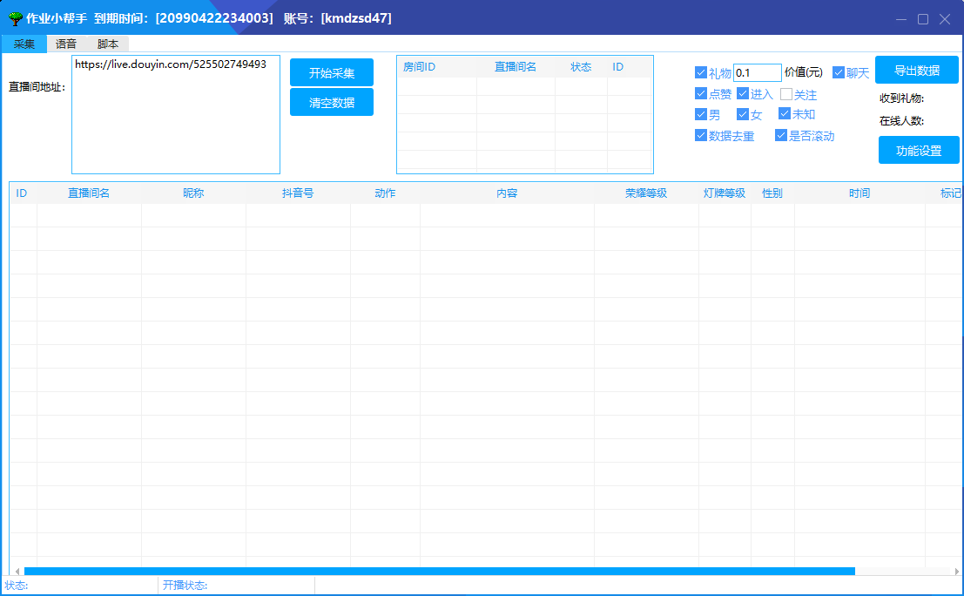Click the 抖音号 column header
The image size is (964, 596).
298,193
